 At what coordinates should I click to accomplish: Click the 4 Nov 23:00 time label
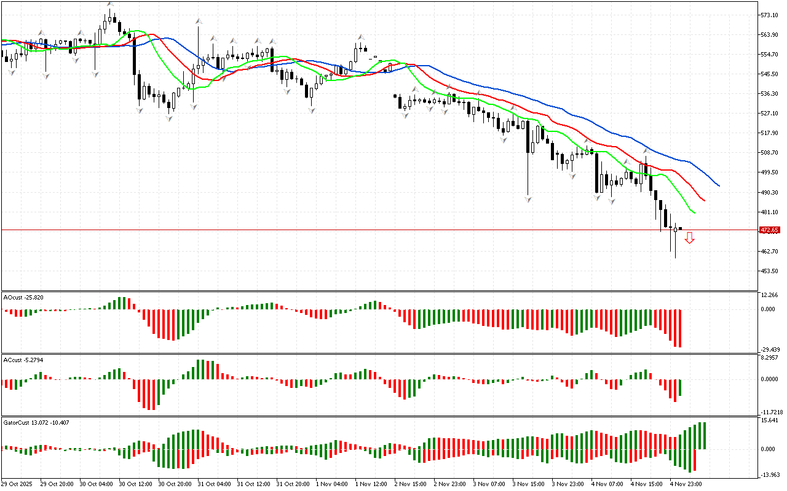pyautogui.click(x=686, y=484)
